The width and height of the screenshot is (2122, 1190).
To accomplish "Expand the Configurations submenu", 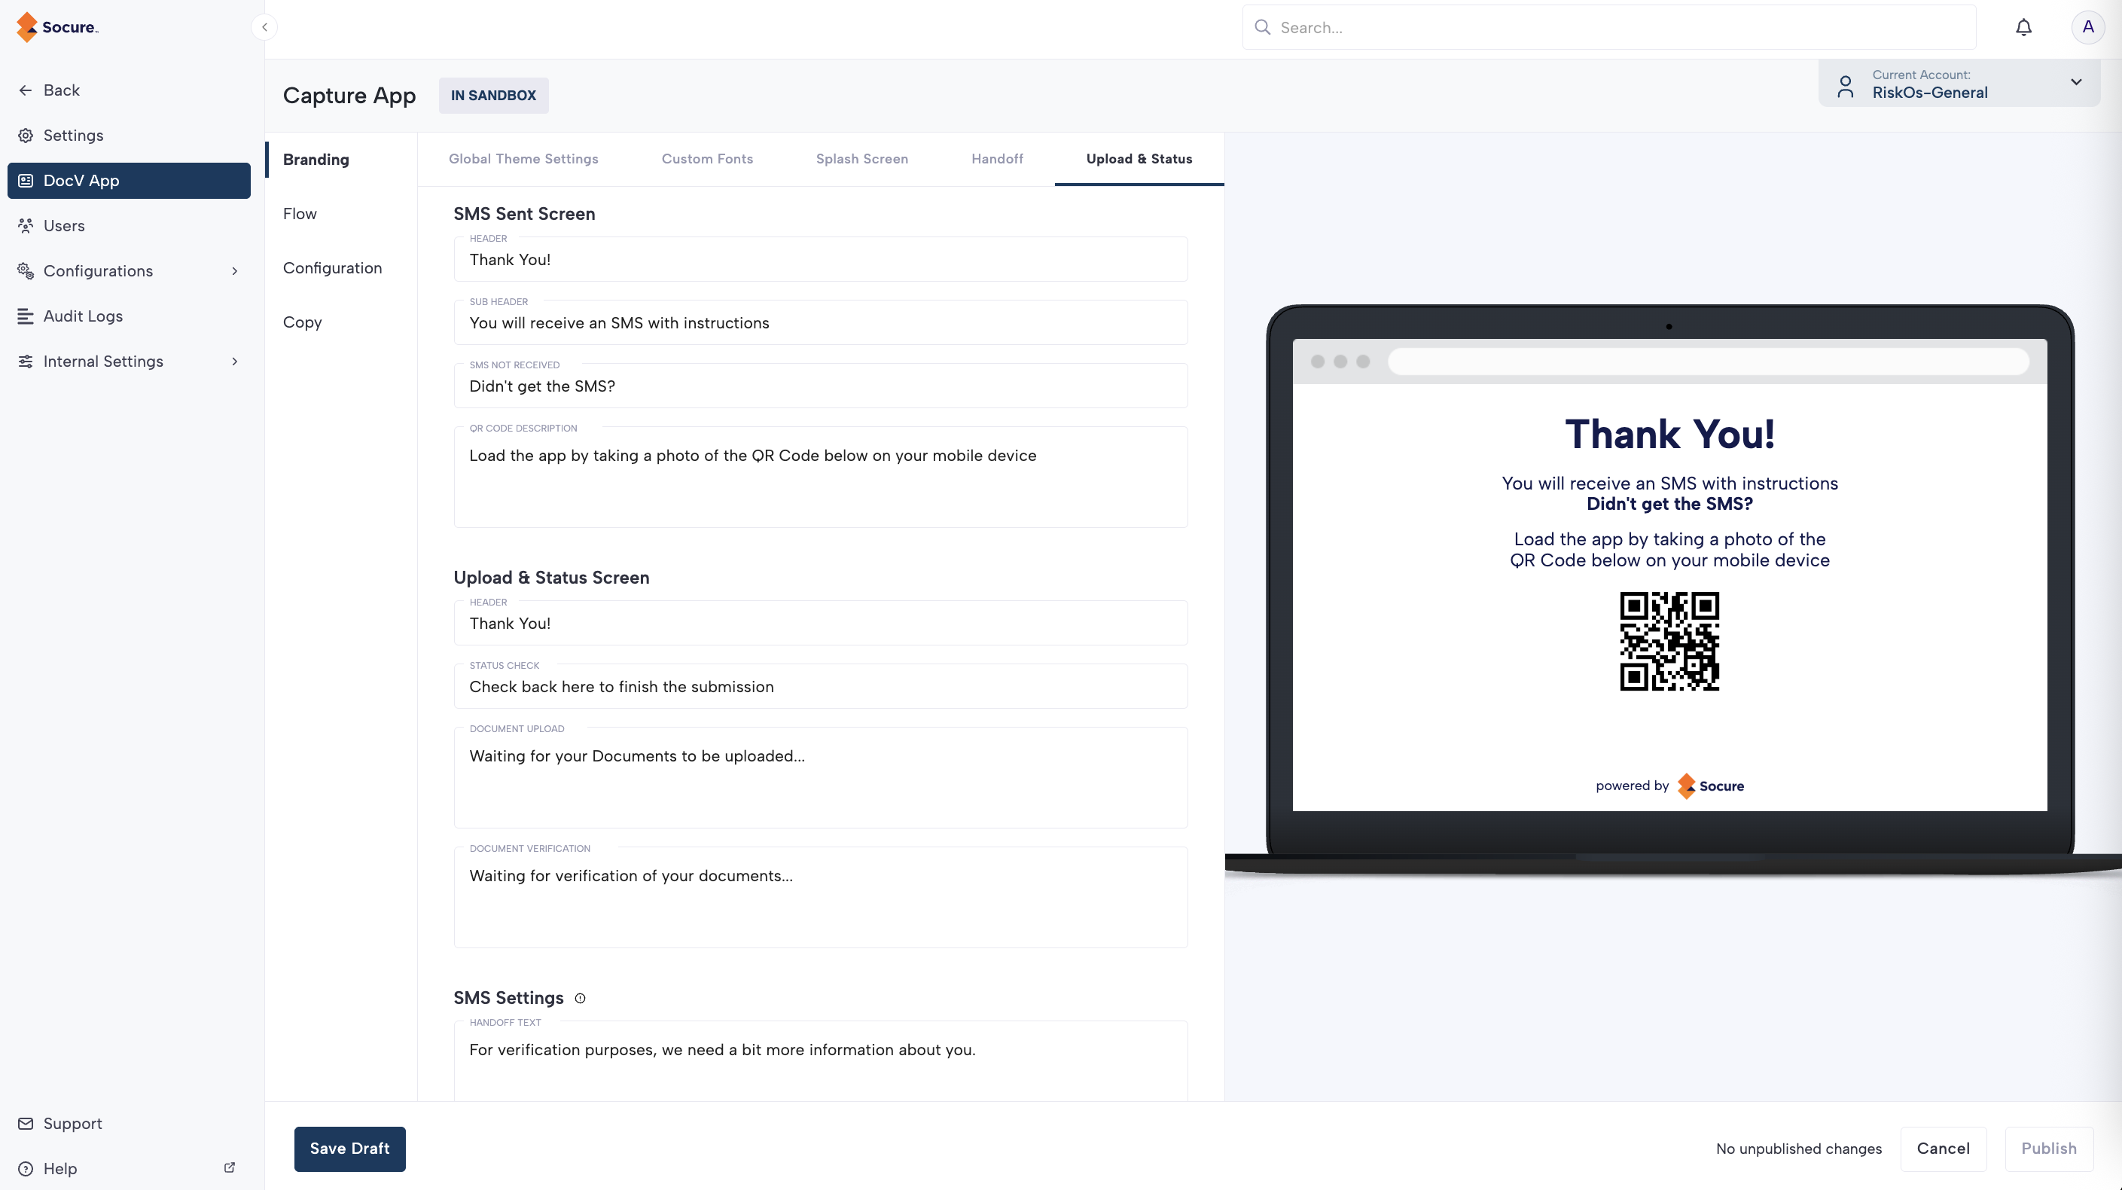I will (x=234, y=271).
